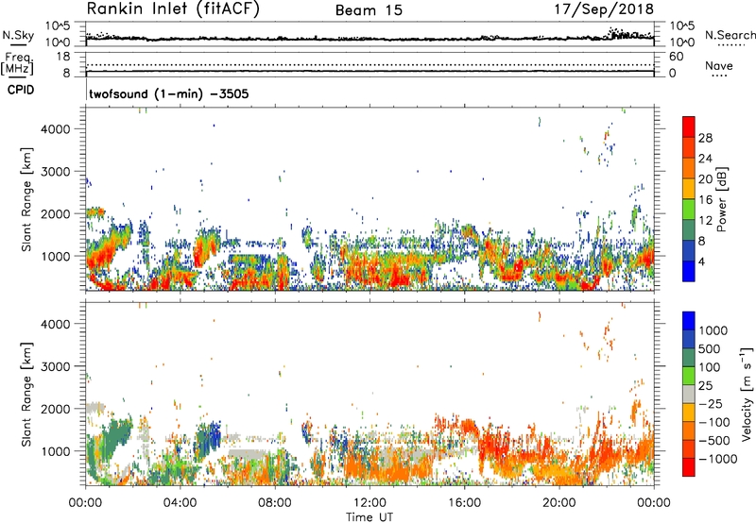This screenshot has width=756, height=523.
Task: Click the twofsound (1-min) -3505 text
Action: (169, 93)
